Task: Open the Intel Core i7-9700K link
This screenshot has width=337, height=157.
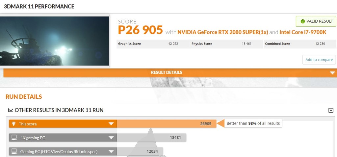Action: (x=303, y=32)
